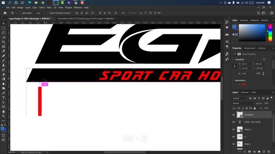Hide the Rectangle 1 layer
This screenshot has height=154, width=275.
coord(233,115)
